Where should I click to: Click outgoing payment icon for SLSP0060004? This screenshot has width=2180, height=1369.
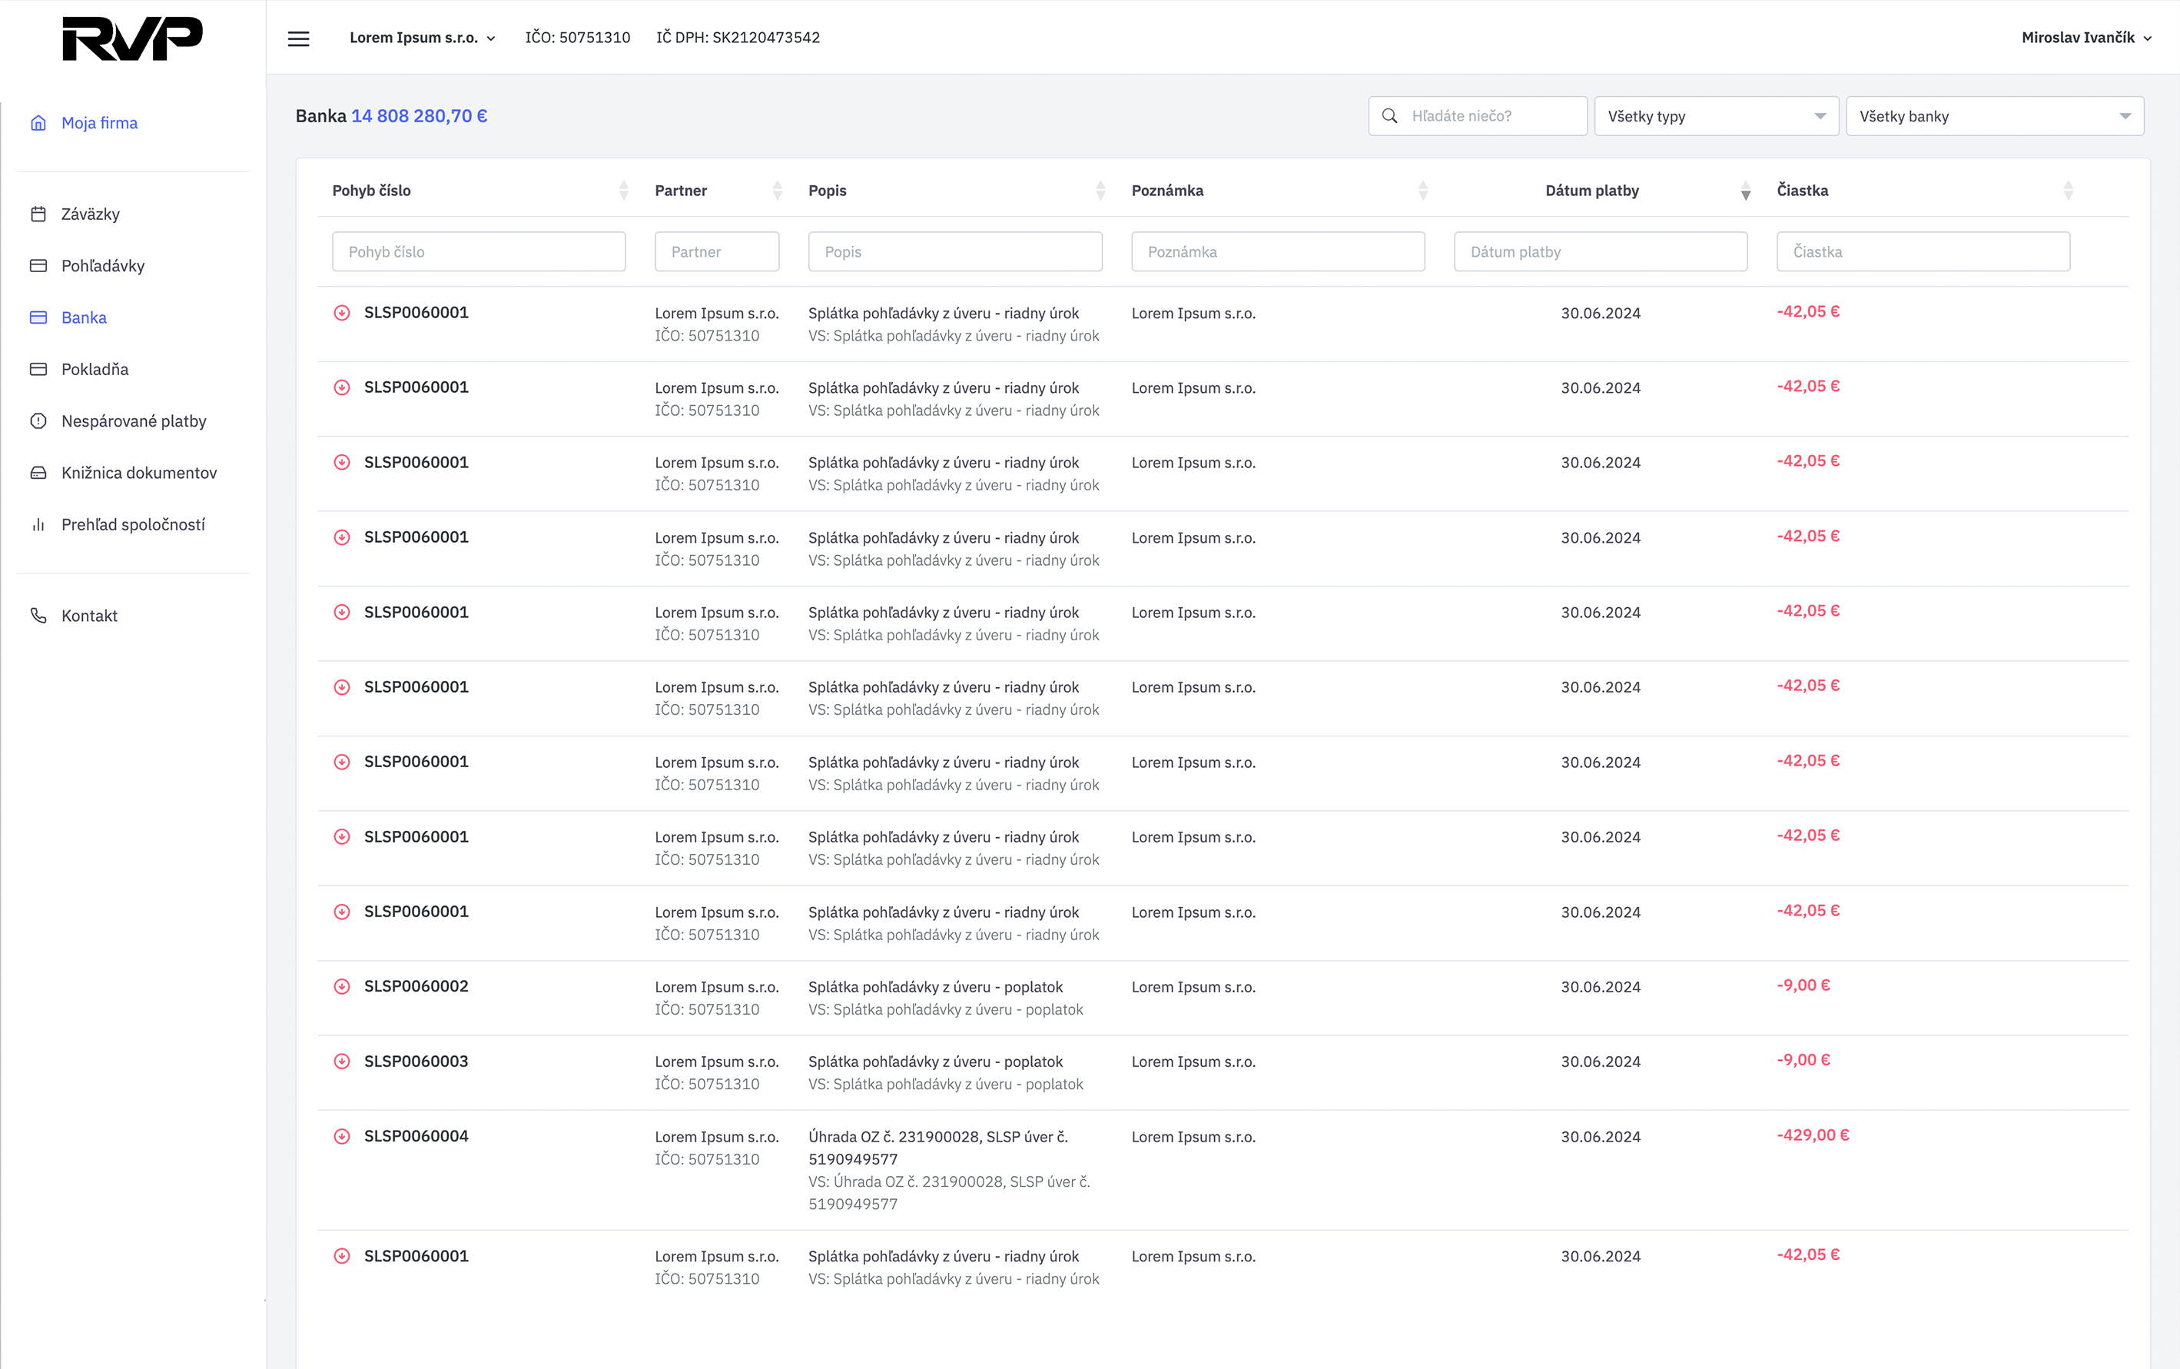(342, 1136)
